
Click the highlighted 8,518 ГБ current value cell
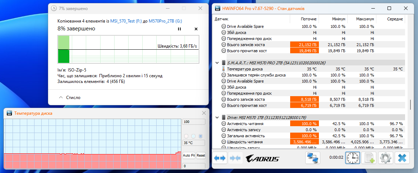(304, 99)
